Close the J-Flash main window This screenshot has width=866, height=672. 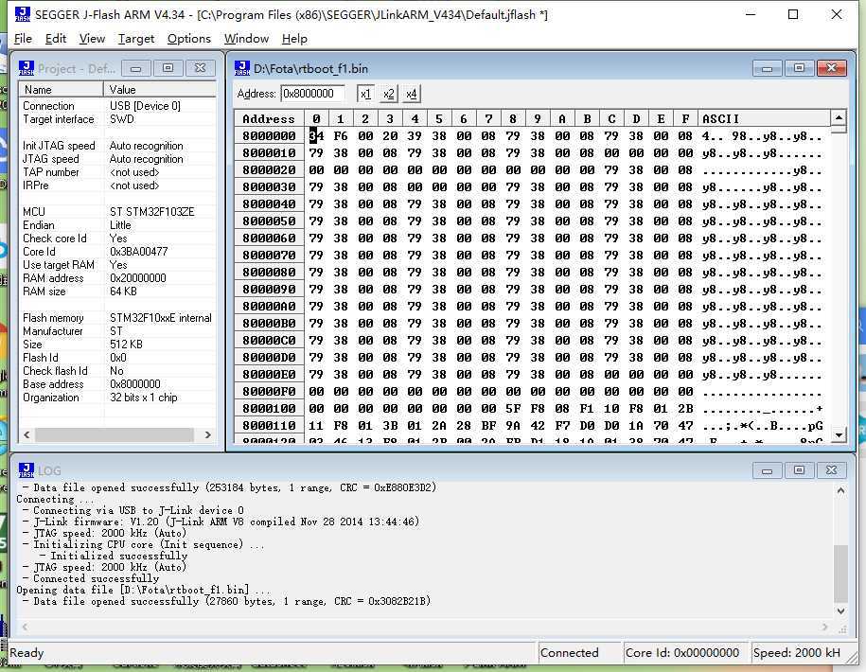click(836, 14)
